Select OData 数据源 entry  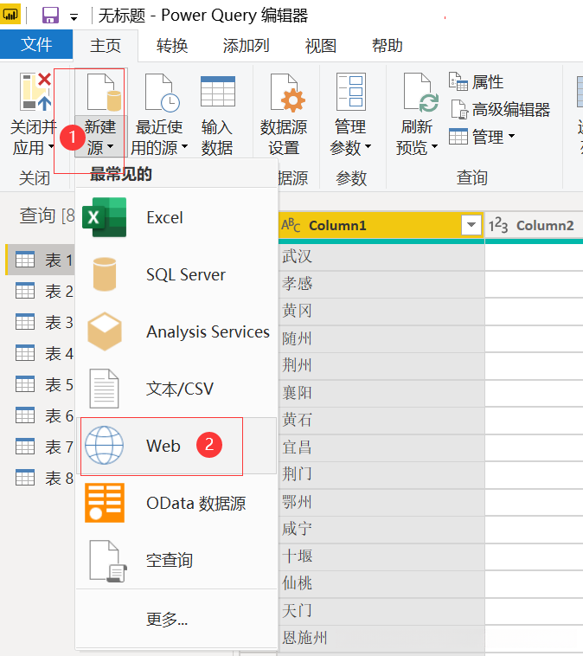point(176,503)
